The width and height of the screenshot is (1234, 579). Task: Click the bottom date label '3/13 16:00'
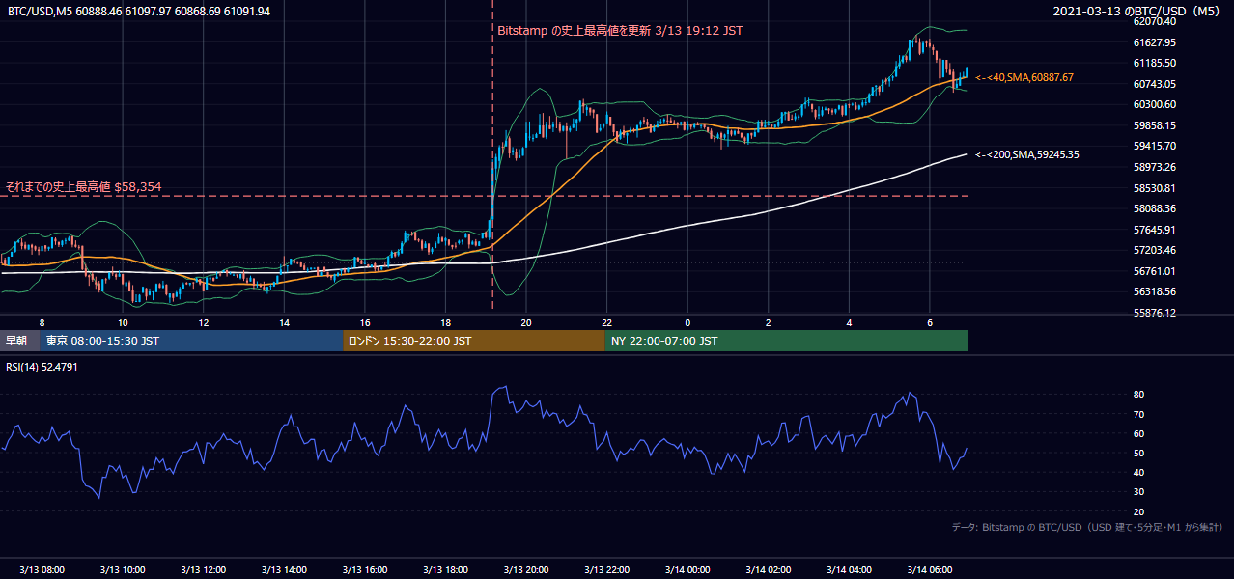pos(365,570)
